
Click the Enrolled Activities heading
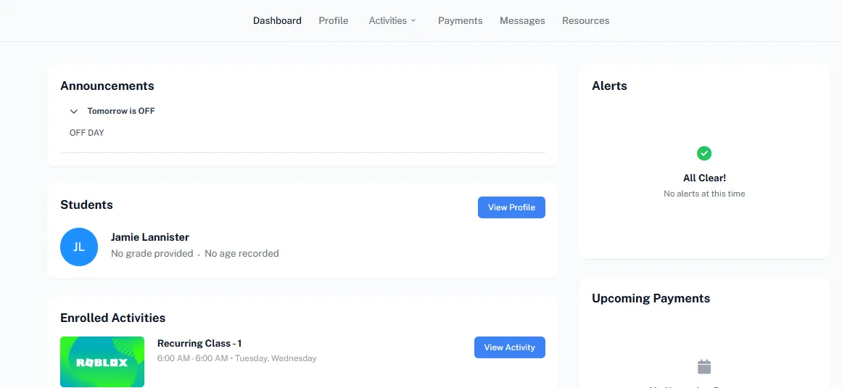pos(112,318)
